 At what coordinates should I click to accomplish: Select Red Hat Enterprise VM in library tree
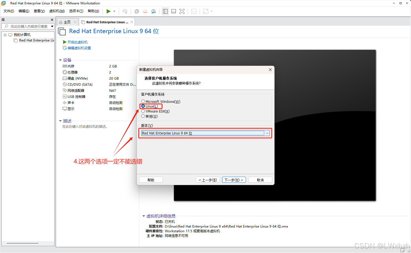[x=34, y=40]
